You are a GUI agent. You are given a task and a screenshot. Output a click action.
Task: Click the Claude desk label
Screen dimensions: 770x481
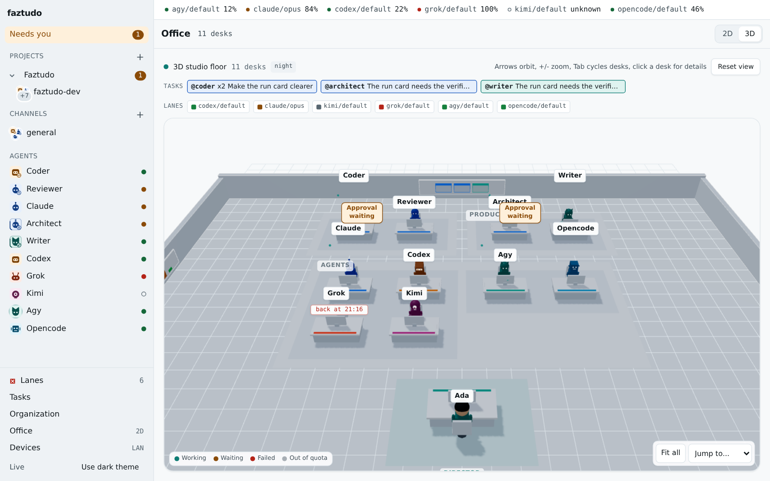tap(348, 228)
